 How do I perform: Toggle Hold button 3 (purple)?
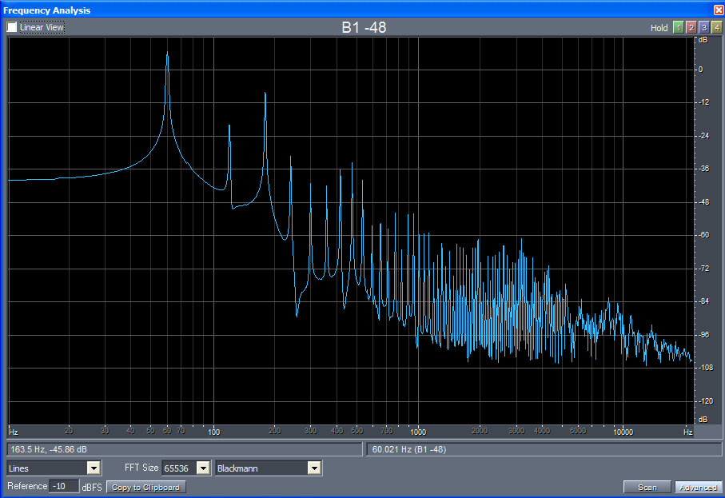(x=703, y=27)
